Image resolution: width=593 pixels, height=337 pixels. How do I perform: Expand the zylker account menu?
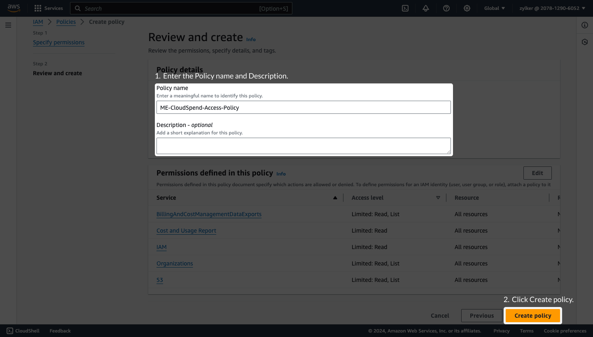pyautogui.click(x=552, y=8)
